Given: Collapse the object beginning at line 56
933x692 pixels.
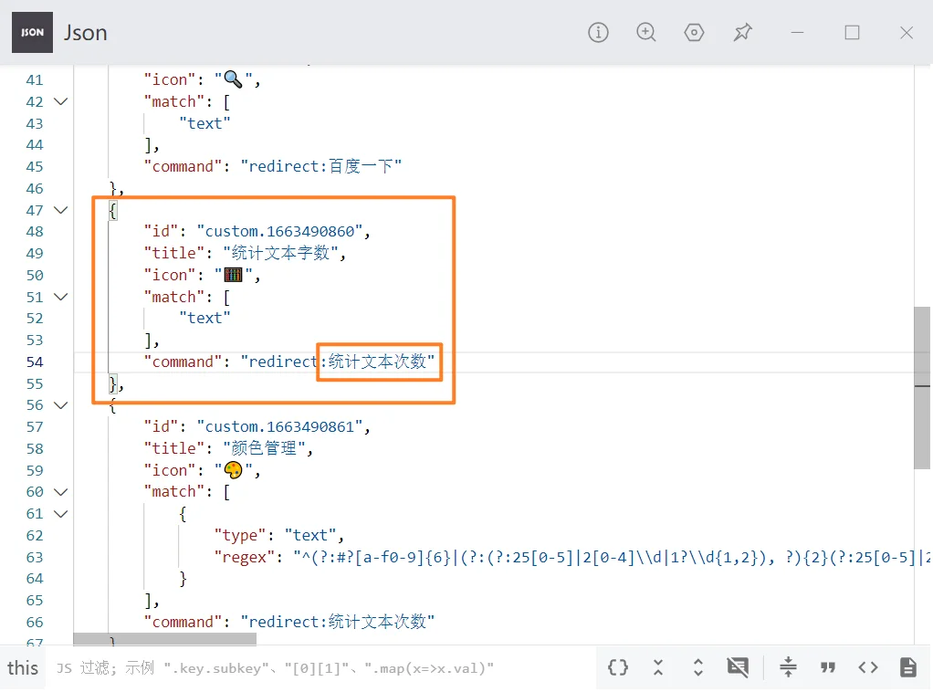Looking at the screenshot, I should pyautogui.click(x=61, y=405).
